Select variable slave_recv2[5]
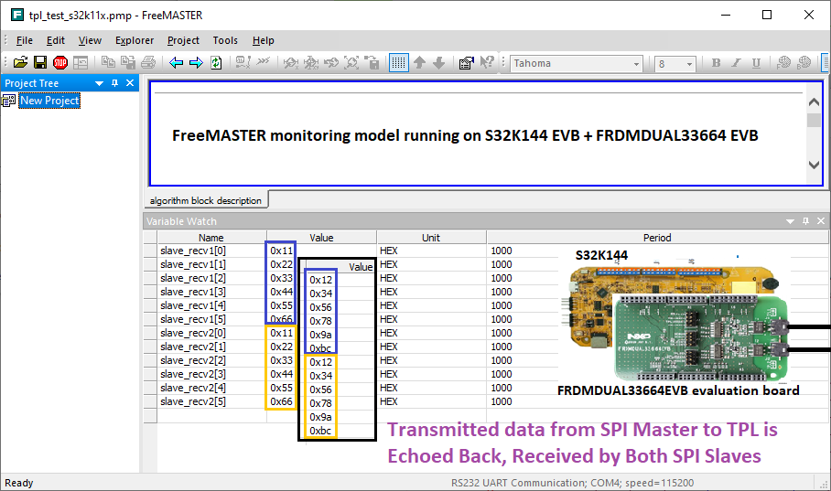The height and width of the screenshot is (491, 831). coord(193,401)
